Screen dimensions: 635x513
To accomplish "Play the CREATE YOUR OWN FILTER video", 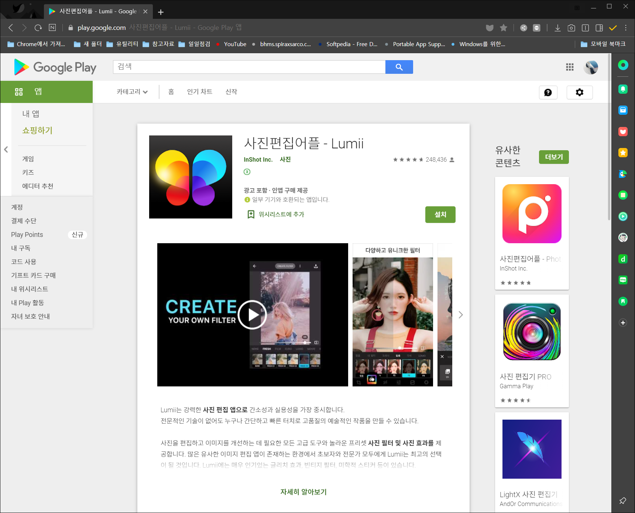I will 253,315.
